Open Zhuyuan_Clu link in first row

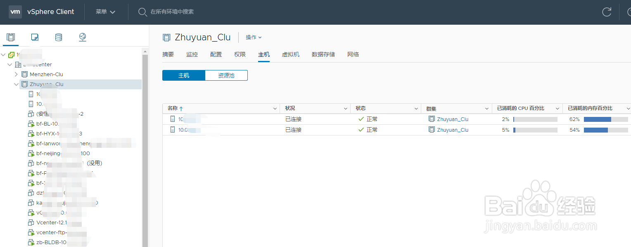click(x=453, y=119)
